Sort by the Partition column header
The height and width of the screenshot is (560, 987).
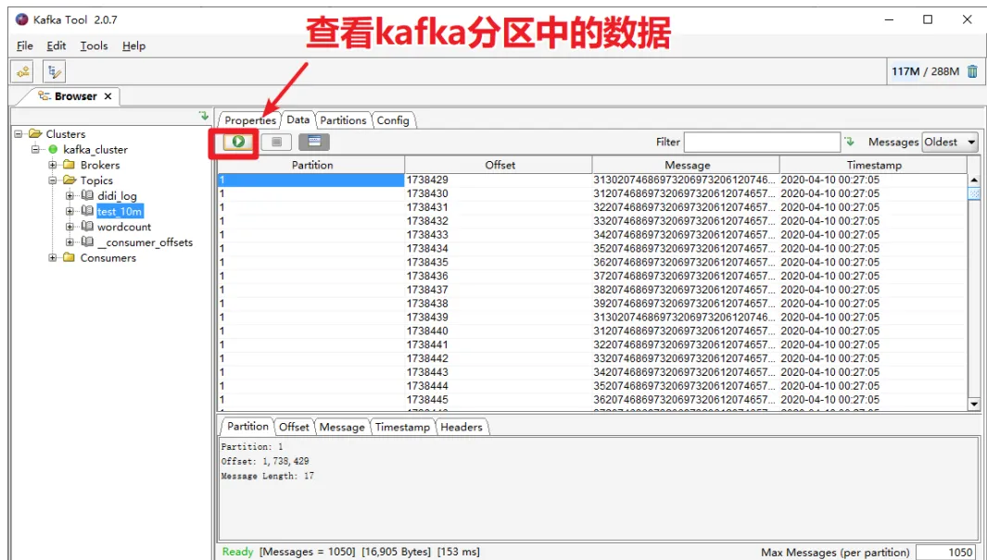(311, 165)
